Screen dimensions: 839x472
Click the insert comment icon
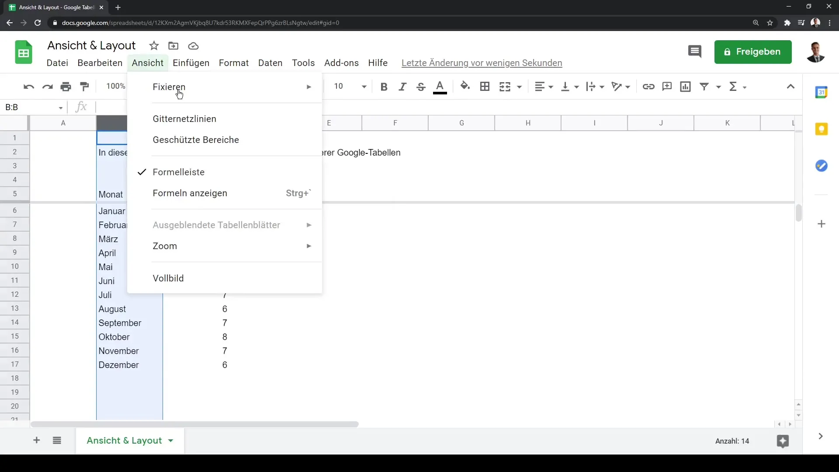click(x=667, y=87)
